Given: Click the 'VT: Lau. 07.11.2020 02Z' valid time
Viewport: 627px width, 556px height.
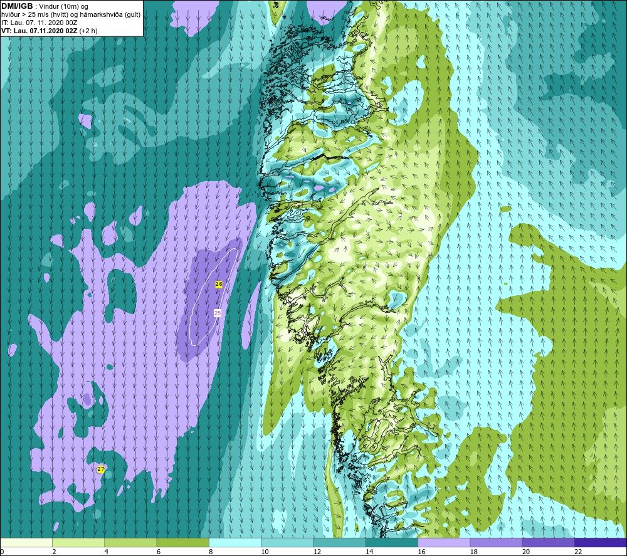Looking at the screenshot, I should coord(40,31).
